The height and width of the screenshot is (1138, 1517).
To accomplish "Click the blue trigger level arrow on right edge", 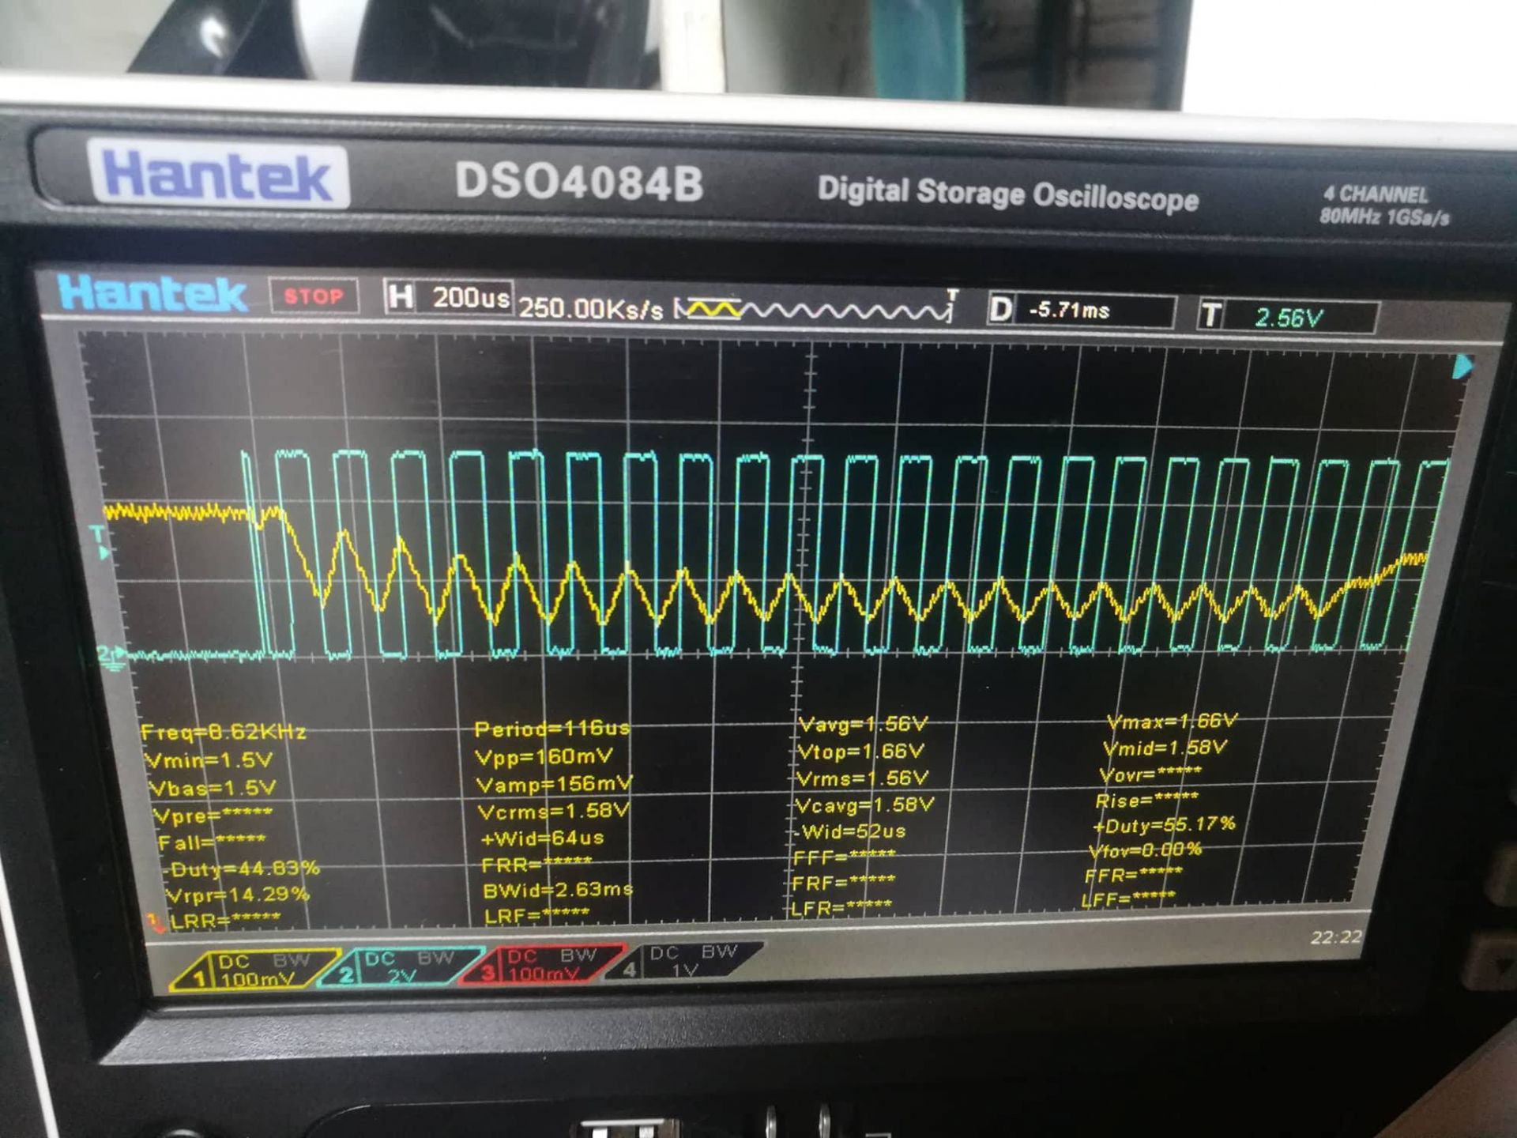I will click(x=1462, y=367).
